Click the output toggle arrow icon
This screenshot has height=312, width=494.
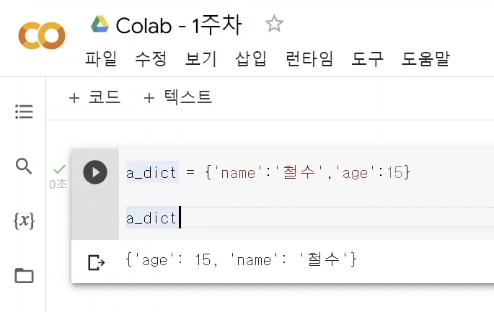coord(97,262)
